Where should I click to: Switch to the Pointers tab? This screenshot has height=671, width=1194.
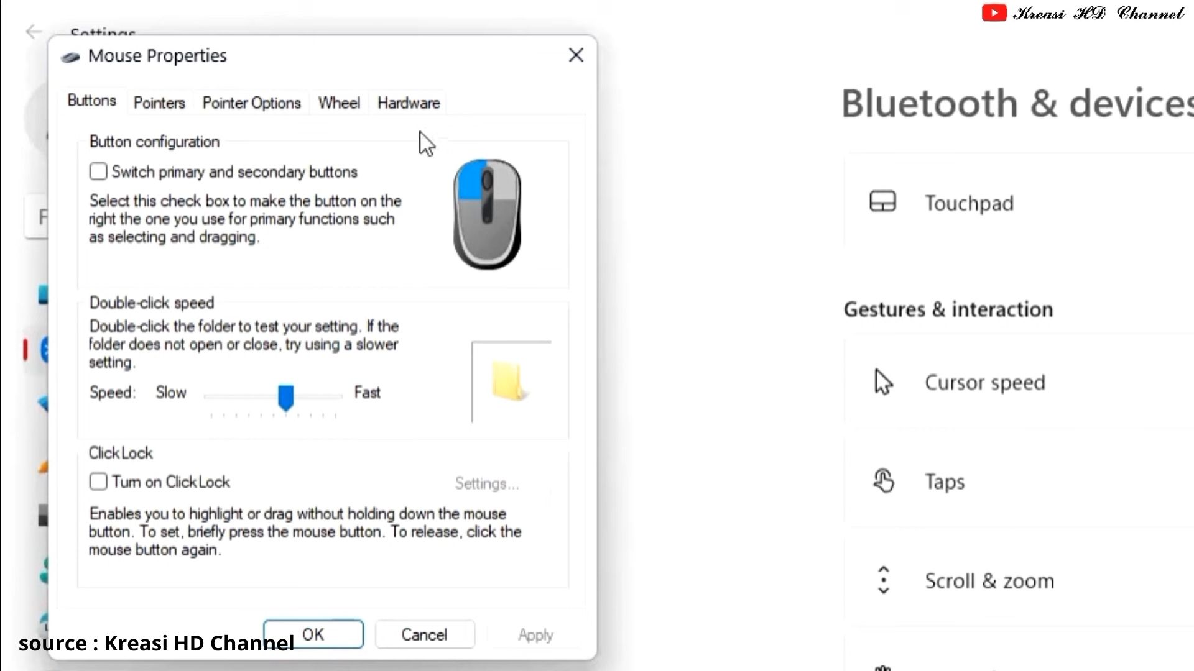tap(159, 103)
